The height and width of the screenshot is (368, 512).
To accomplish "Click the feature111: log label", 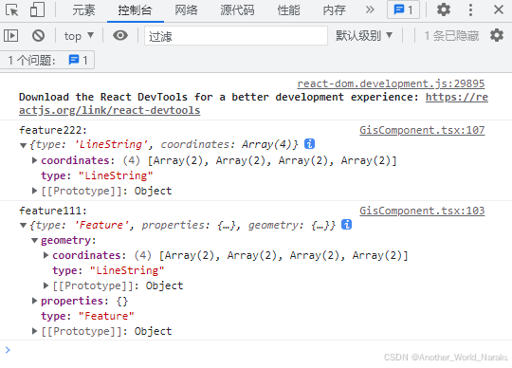I will (53, 211).
